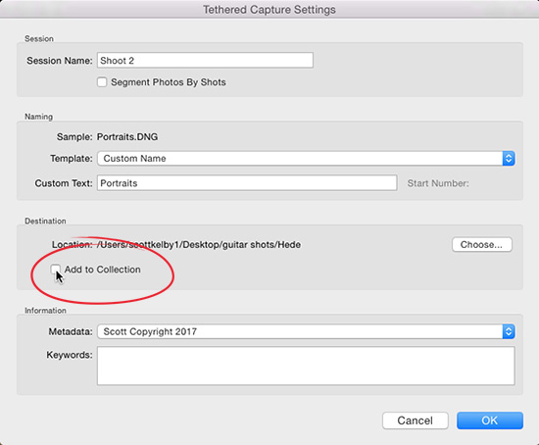This screenshot has width=539, height=445.
Task: Click the blue arrows on Metadata dropdown
Action: pos(509,331)
